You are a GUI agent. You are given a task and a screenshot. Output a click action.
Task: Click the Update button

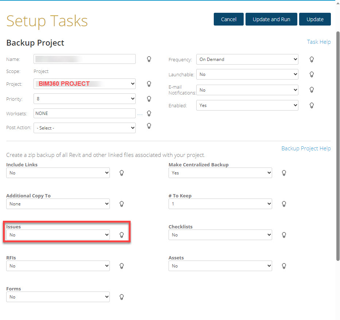pos(315,19)
